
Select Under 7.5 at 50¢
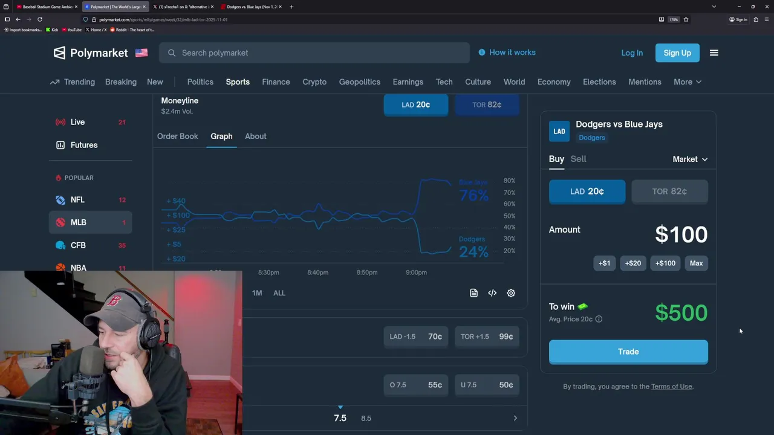click(x=487, y=385)
